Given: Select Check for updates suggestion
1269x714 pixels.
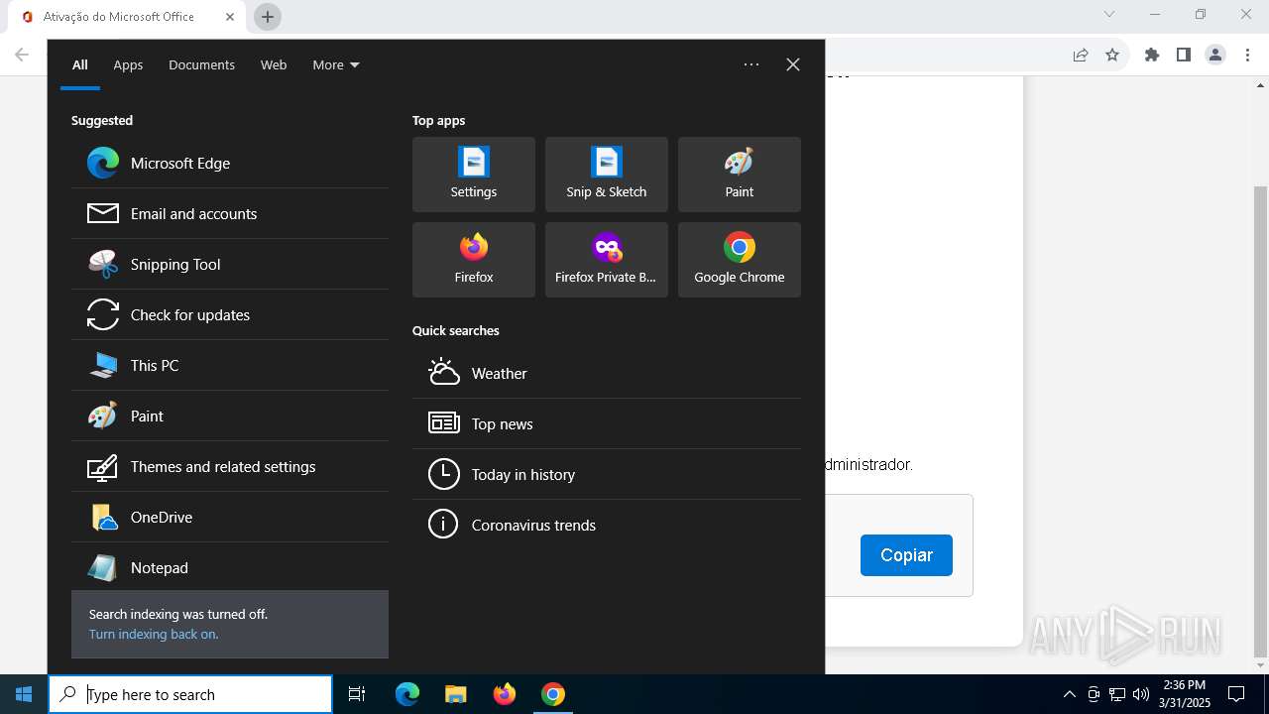Looking at the screenshot, I should (230, 314).
